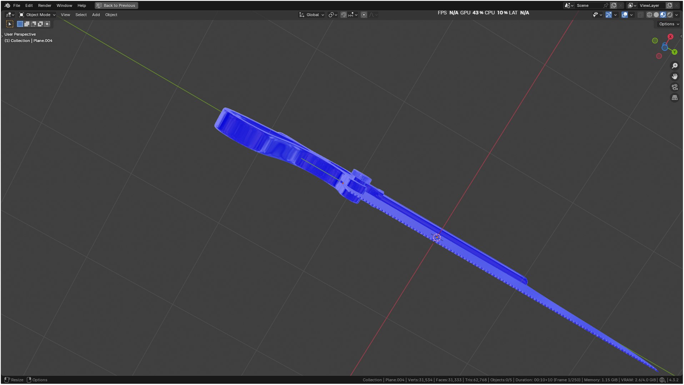Open the gizmo options dropdown arrow

pos(615,15)
